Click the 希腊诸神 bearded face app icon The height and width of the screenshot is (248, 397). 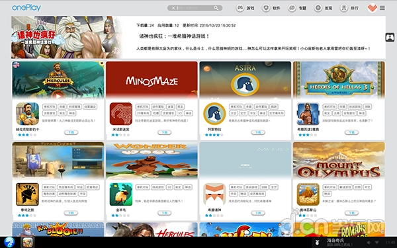(214, 194)
